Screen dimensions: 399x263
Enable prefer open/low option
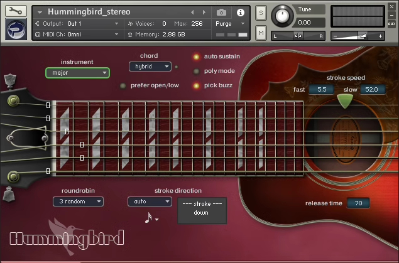click(x=123, y=86)
